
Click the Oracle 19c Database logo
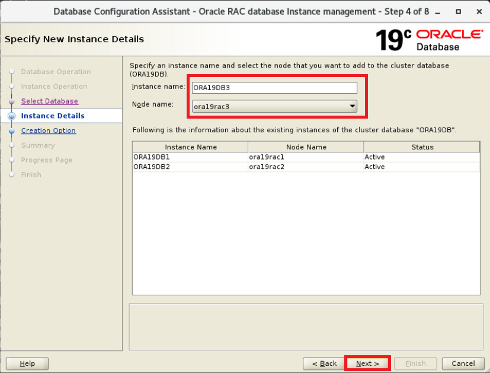(x=429, y=40)
